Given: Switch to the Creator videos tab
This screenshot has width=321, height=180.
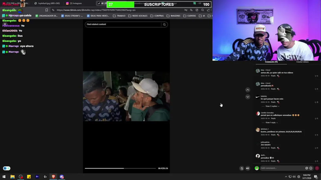Looking at the screenshot, I should (x=302, y=62).
